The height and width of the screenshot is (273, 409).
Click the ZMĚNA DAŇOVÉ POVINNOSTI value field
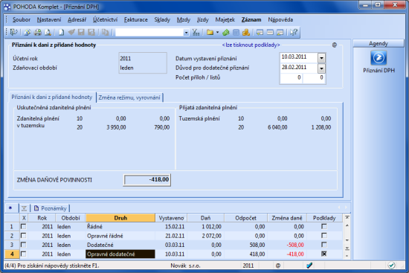(147, 180)
